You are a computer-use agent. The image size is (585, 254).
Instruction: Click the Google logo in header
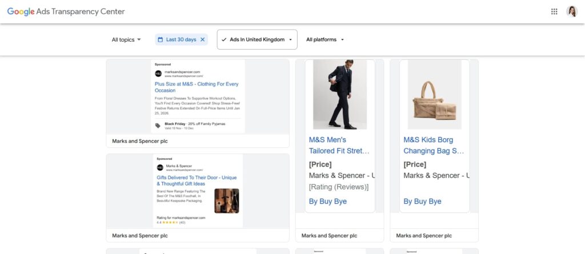tap(21, 11)
